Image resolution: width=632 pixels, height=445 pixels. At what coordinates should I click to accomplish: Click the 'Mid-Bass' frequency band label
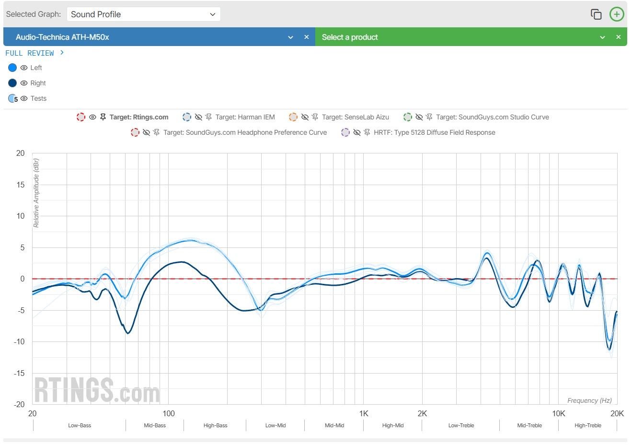point(155,425)
